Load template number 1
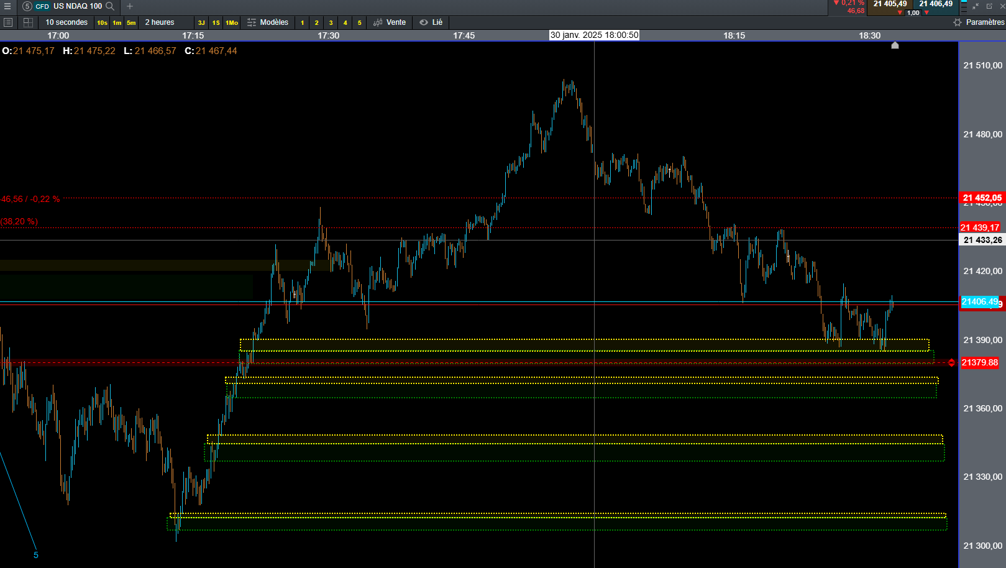 pyautogui.click(x=303, y=23)
